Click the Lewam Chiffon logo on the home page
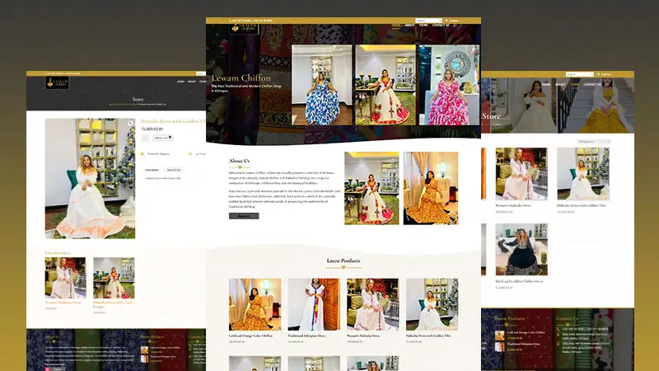659x371 pixels. point(244,29)
